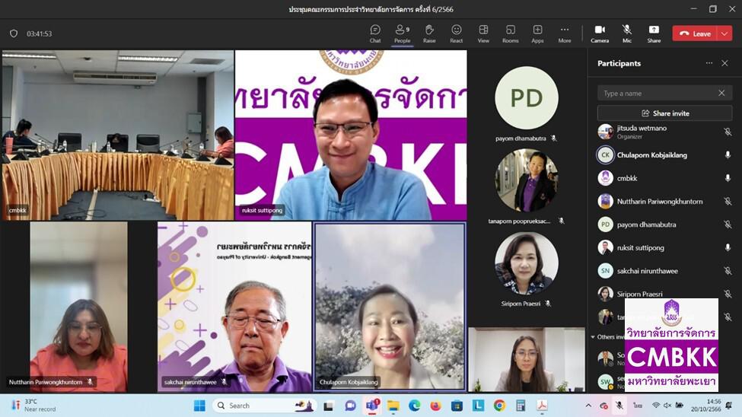Clear the participant name search

click(x=721, y=94)
